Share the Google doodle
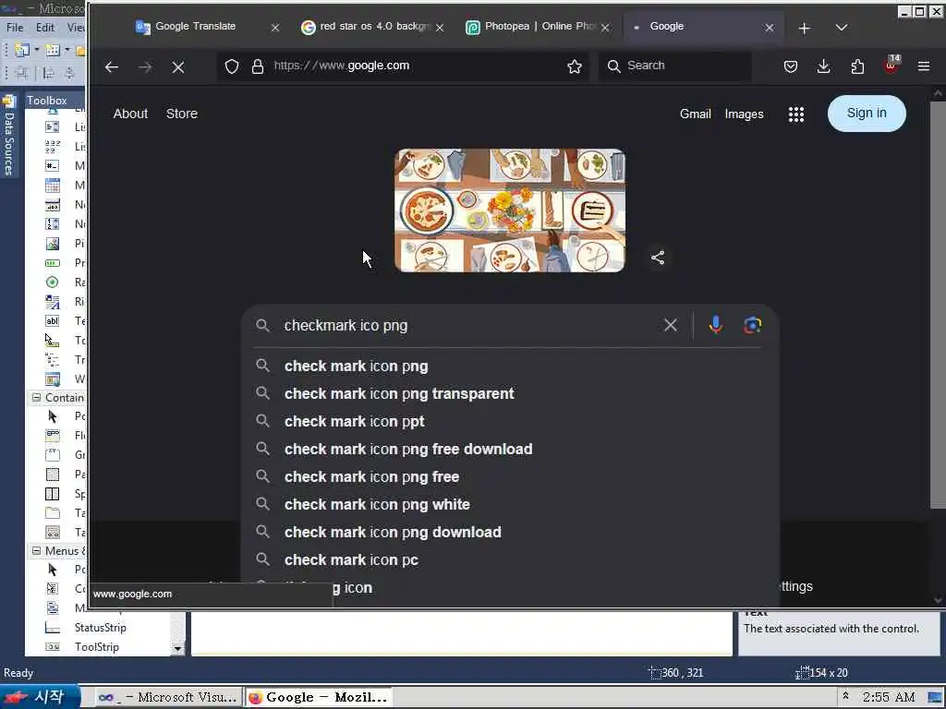This screenshot has height=709, width=946. click(658, 258)
